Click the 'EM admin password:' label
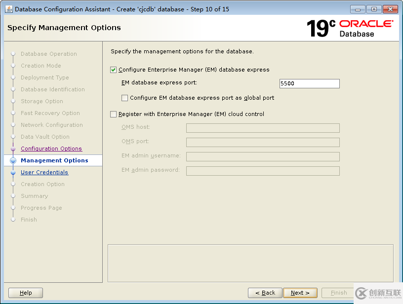 151,170
